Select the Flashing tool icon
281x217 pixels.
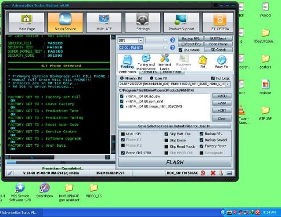(127, 62)
